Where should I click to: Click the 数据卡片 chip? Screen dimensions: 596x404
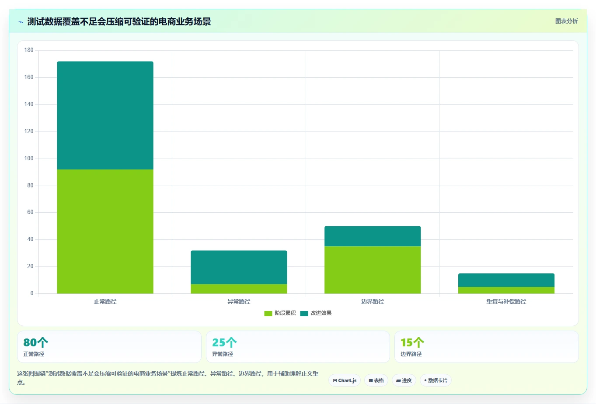[x=436, y=380]
